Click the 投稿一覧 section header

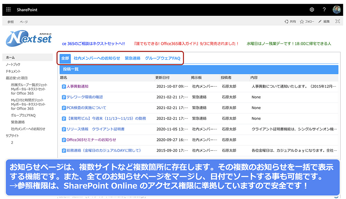199,69
